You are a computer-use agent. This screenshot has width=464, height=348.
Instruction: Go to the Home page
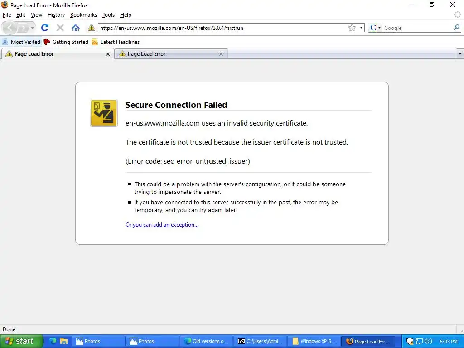(x=76, y=28)
